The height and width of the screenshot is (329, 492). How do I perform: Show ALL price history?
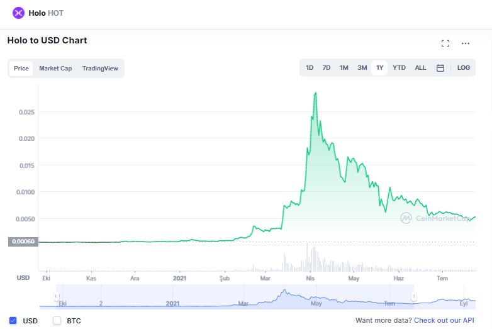coord(420,68)
